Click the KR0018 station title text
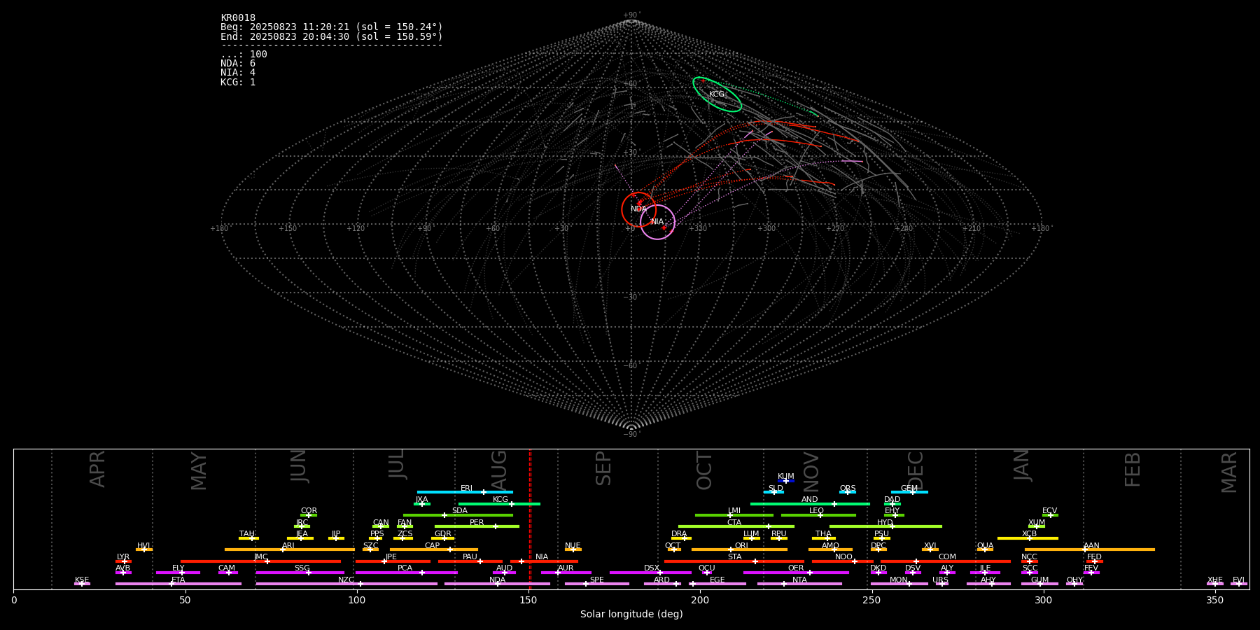Image resolution: width=1260 pixels, height=630 pixels. click(238, 18)
